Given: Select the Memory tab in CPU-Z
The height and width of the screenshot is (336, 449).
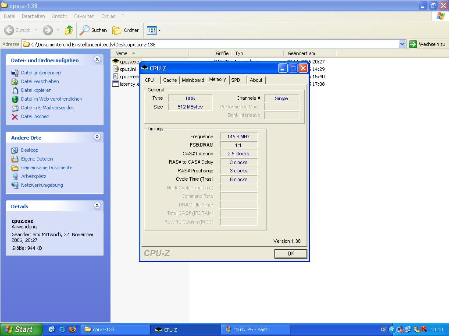Looking at the screenshot, I should tap(217, 80).
